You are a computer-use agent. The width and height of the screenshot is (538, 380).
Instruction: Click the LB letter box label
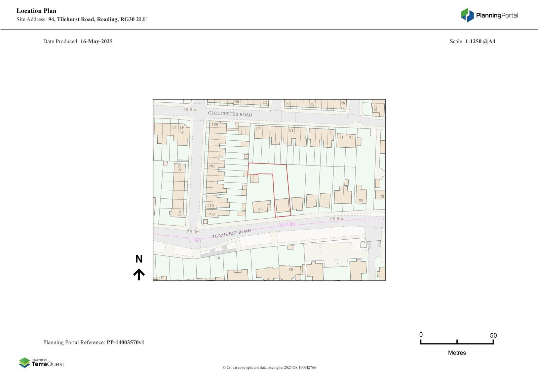click(x=218, y=258)
